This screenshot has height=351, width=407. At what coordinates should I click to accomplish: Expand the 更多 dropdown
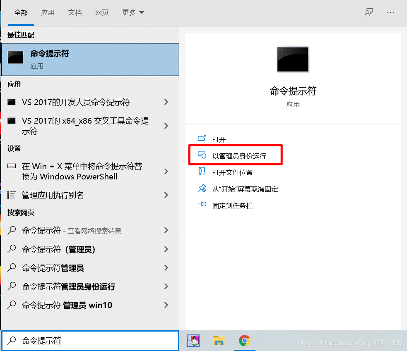coord(133,12)
